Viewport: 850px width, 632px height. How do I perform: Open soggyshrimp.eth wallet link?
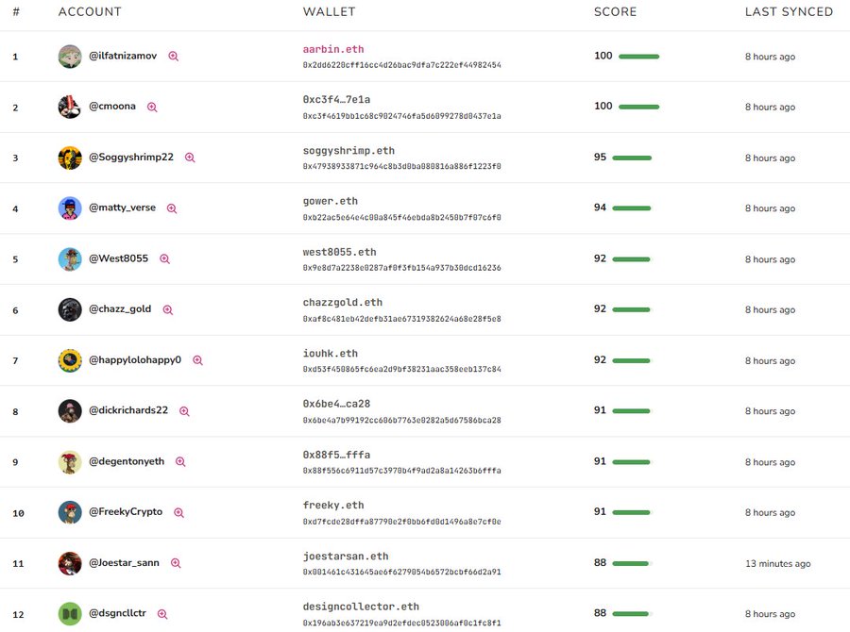coord(348,151)
